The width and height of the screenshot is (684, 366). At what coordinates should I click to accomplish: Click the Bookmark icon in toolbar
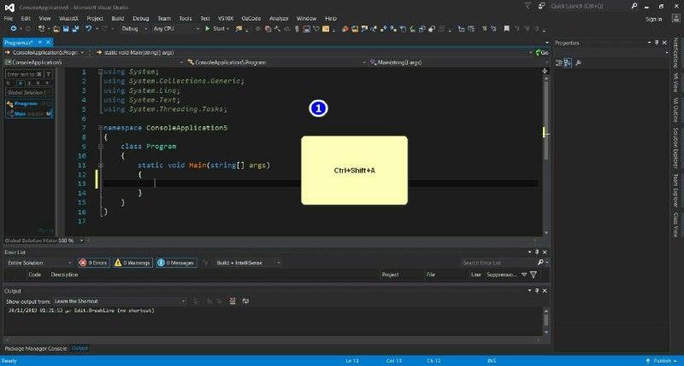pyautogui.click(x=506, y=29)
